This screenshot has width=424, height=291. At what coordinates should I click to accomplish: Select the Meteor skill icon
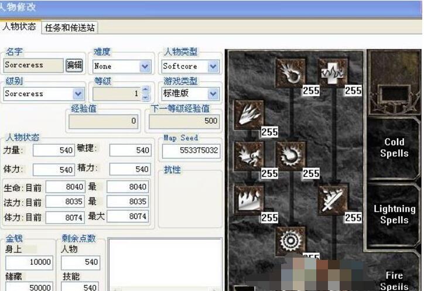click(x=290, y=241)
